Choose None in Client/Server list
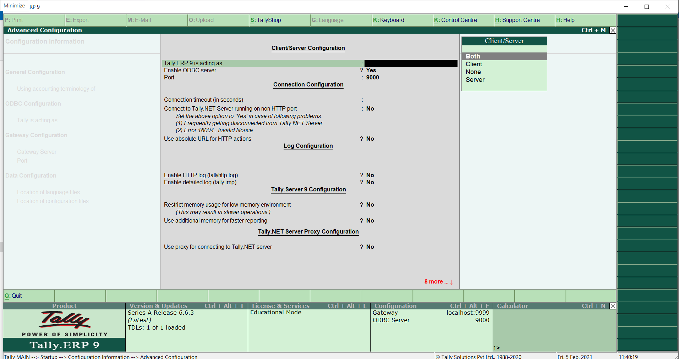The image size is (679, 359). pos(504,72)
